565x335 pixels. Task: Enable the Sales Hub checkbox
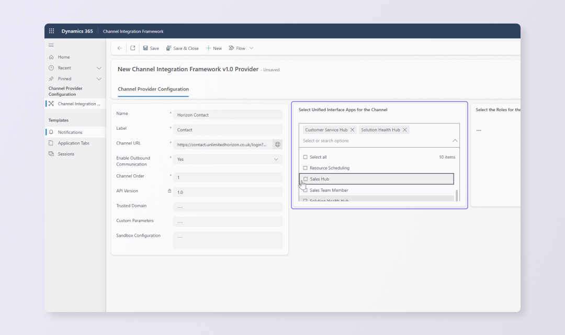(x=306, y=179)
